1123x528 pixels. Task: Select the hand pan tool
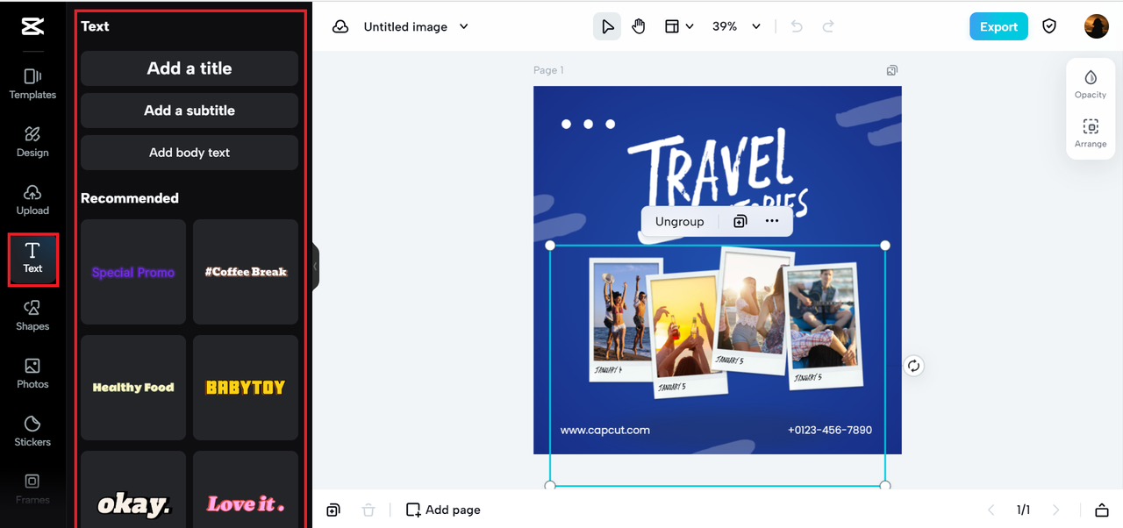639,26
